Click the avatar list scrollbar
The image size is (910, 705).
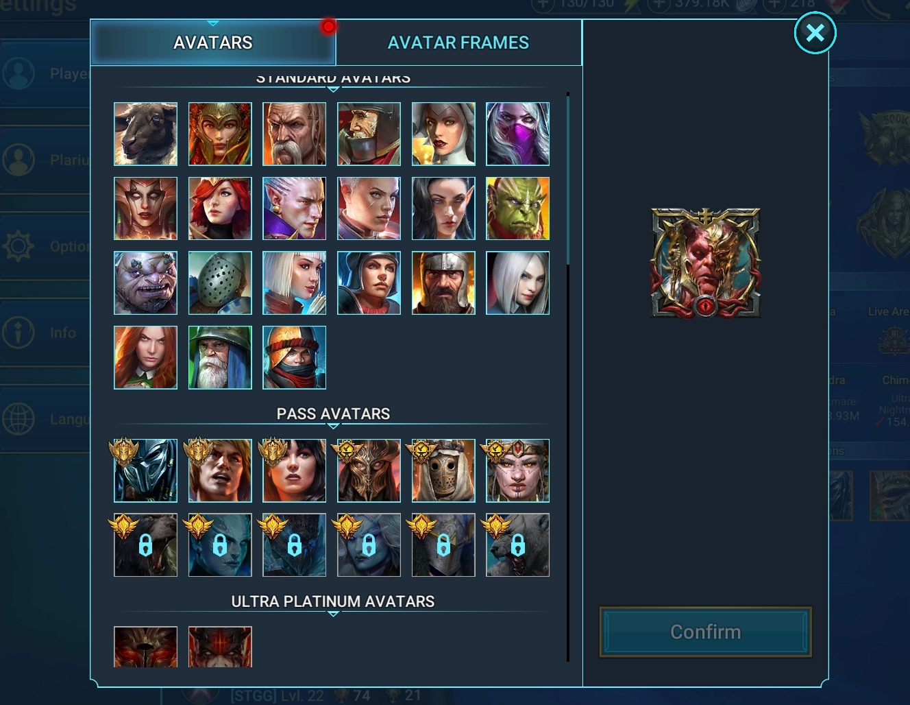tap(568, 178)
